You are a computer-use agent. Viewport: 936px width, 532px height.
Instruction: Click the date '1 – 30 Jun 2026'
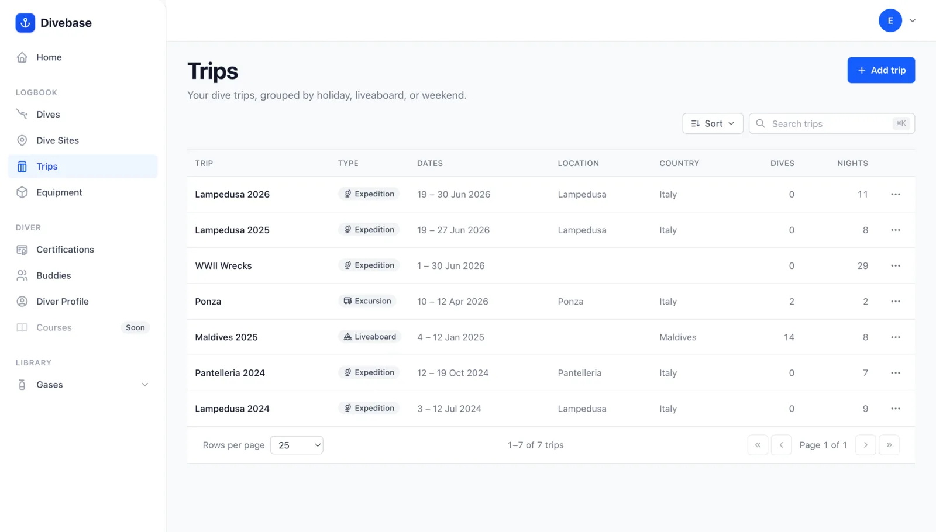pyautogui.click(x=451, y=265)
